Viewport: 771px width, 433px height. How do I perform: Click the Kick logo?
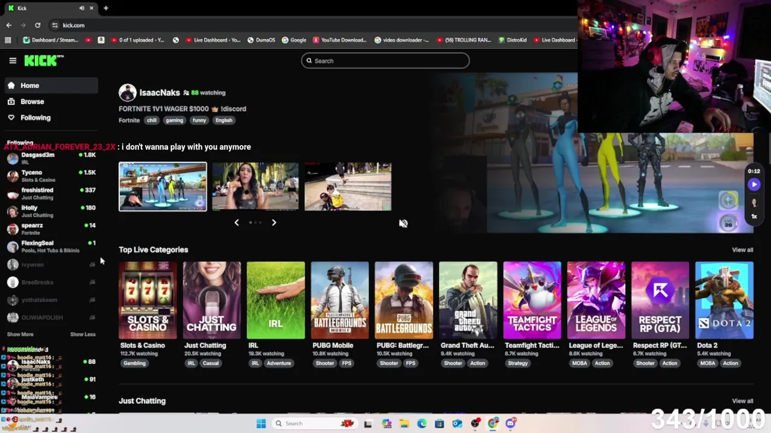pyautogui.click(x=43, y=60)
